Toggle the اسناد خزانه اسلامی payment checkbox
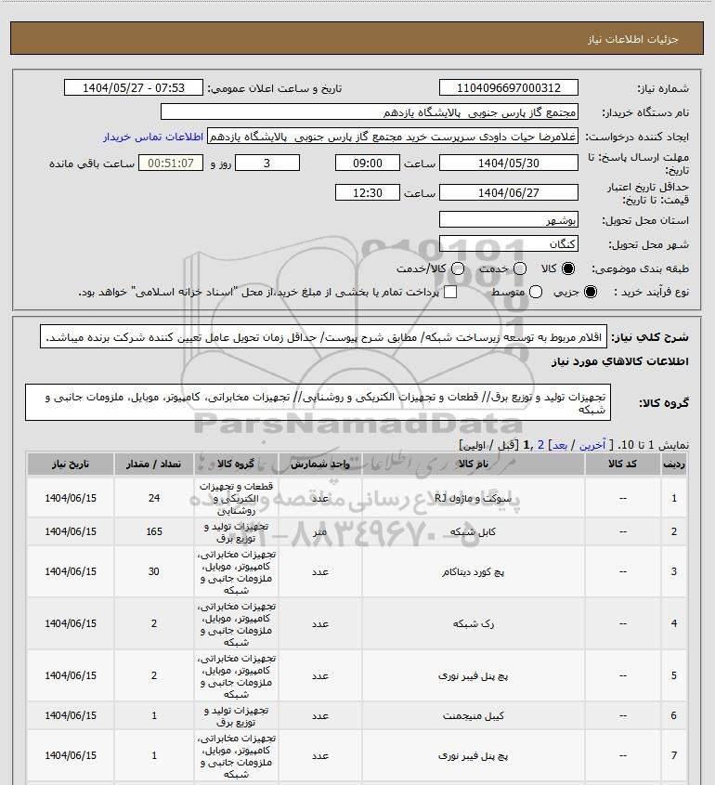The height and width of the screenshot is (785, 715). [x=450, y=292]
